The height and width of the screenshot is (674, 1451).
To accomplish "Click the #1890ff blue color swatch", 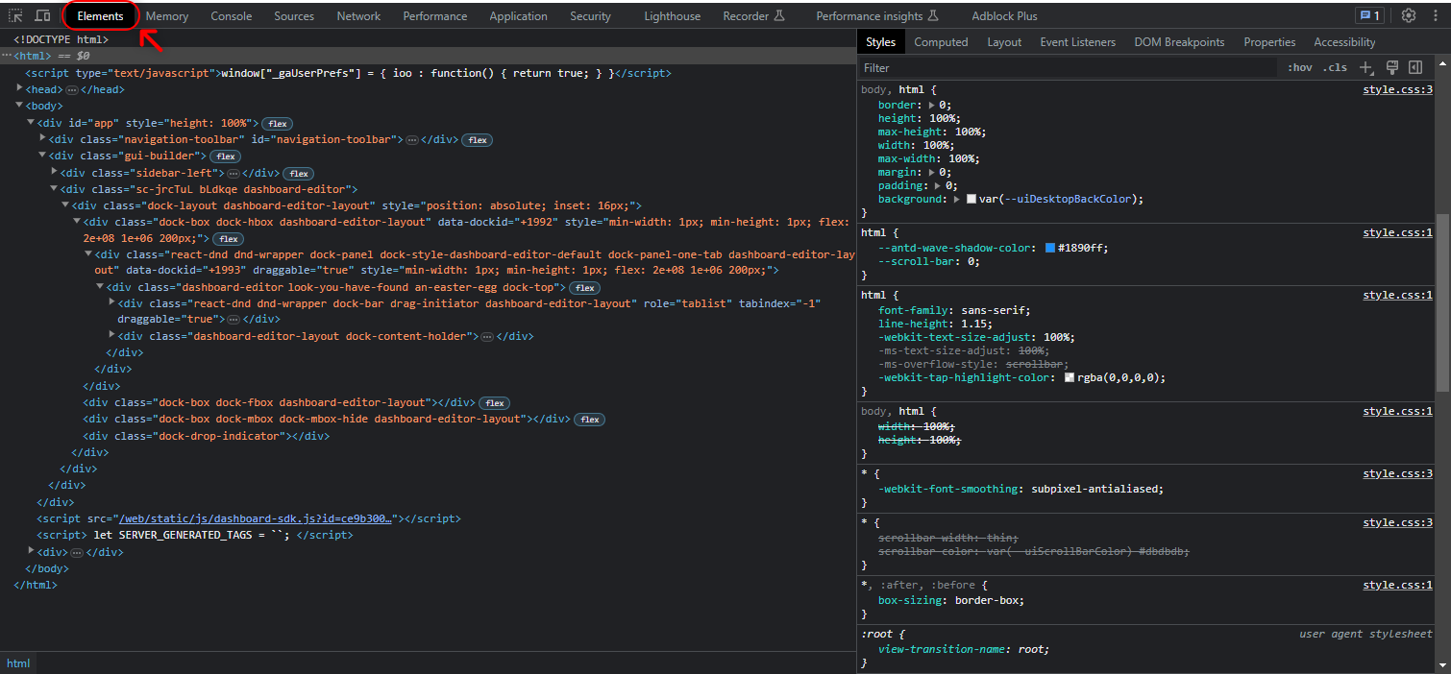I will pyautogui.click(x=1050, y=248).
